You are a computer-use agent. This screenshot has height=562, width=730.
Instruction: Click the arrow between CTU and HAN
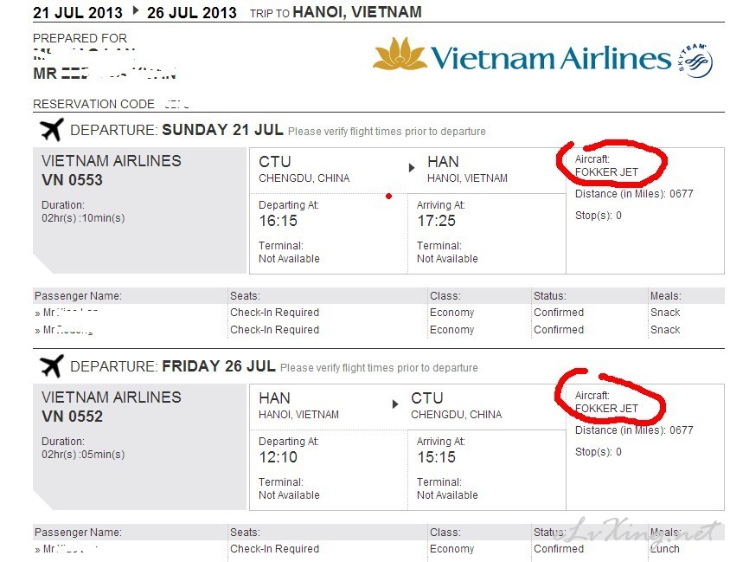[x=411, y=168]
